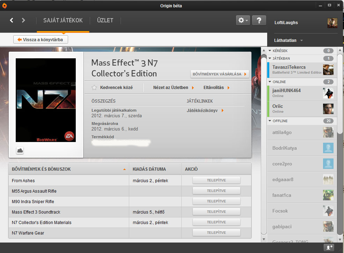Click the add friend icon

(329, 247)
